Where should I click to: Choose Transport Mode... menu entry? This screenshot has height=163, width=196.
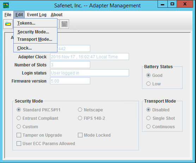(x=35, y=39)
